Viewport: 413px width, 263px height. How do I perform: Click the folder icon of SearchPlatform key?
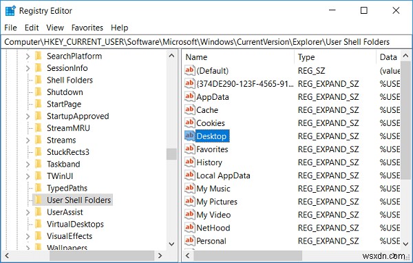coord(39,56)
